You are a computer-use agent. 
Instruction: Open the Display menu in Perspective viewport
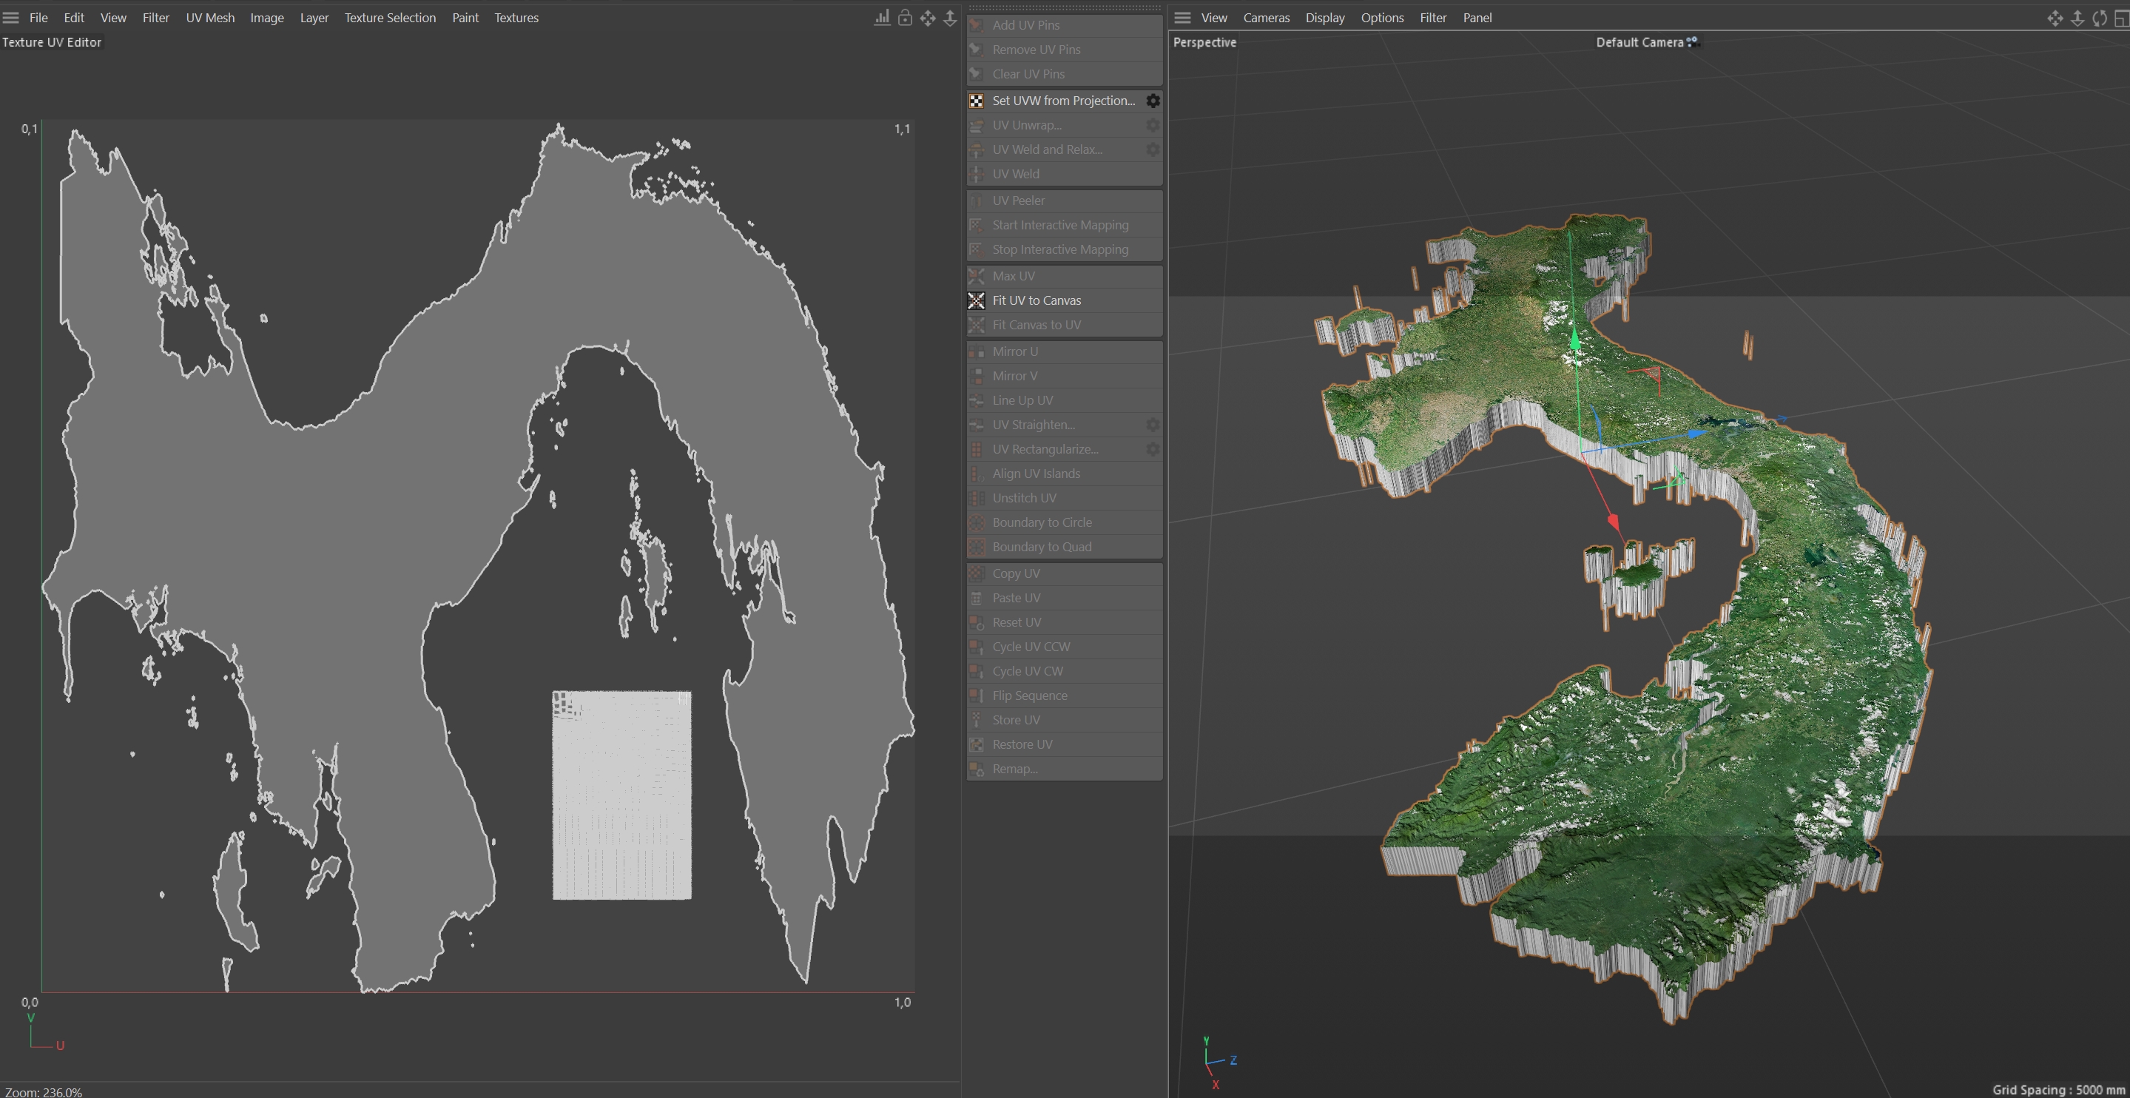pos(1324,17)
